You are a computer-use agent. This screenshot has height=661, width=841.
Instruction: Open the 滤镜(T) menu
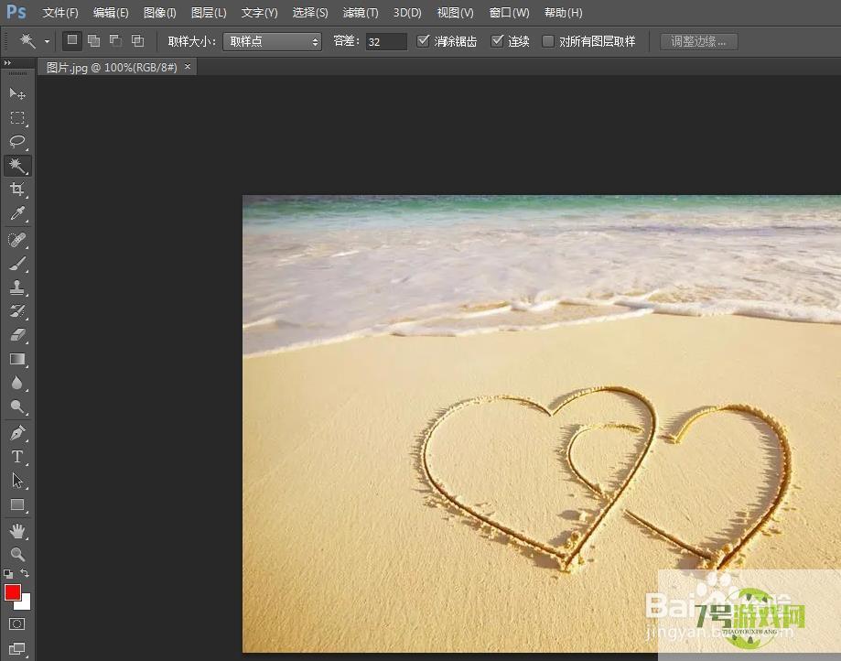361,12
